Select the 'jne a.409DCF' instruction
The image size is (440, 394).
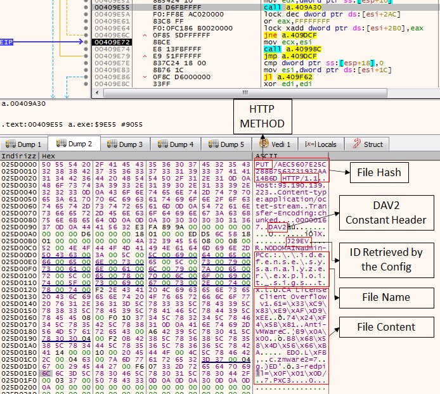coord(290,35)
